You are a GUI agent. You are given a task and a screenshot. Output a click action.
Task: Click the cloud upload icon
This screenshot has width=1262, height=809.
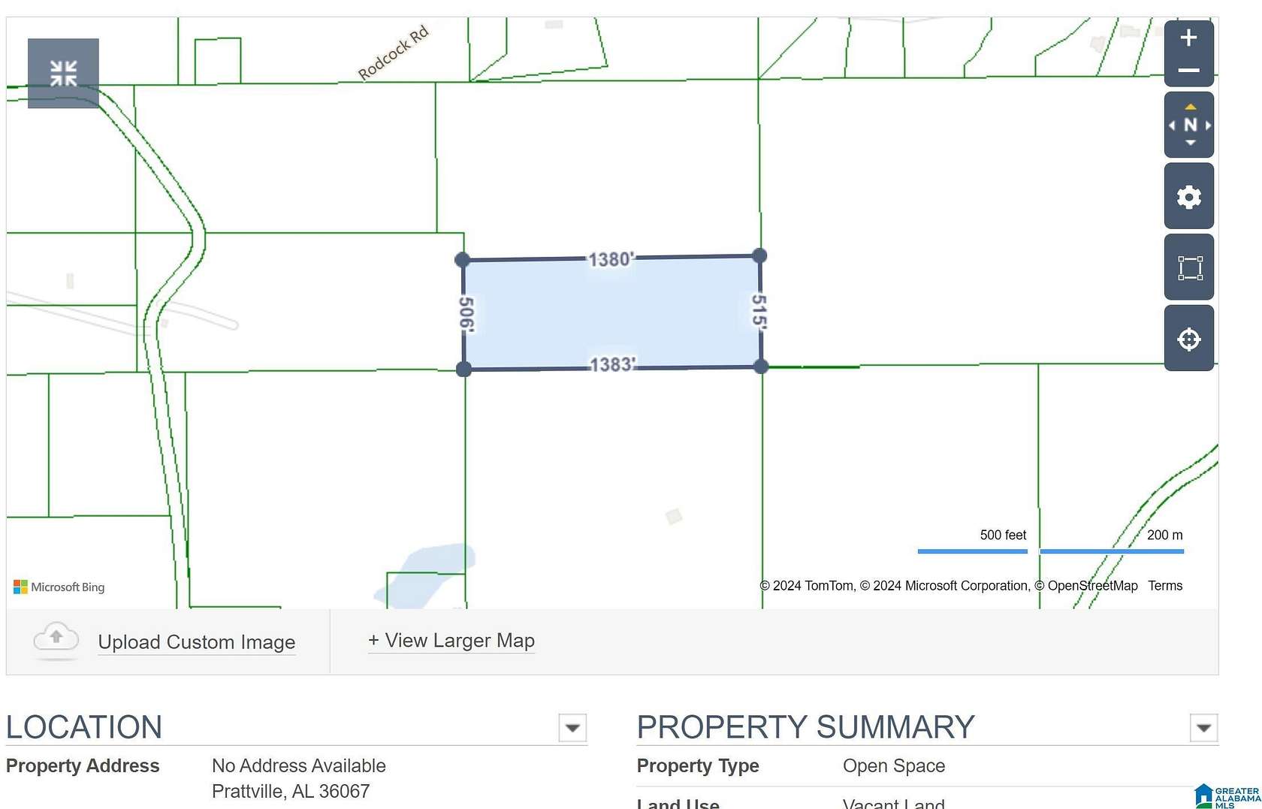(x=56, y=639)
